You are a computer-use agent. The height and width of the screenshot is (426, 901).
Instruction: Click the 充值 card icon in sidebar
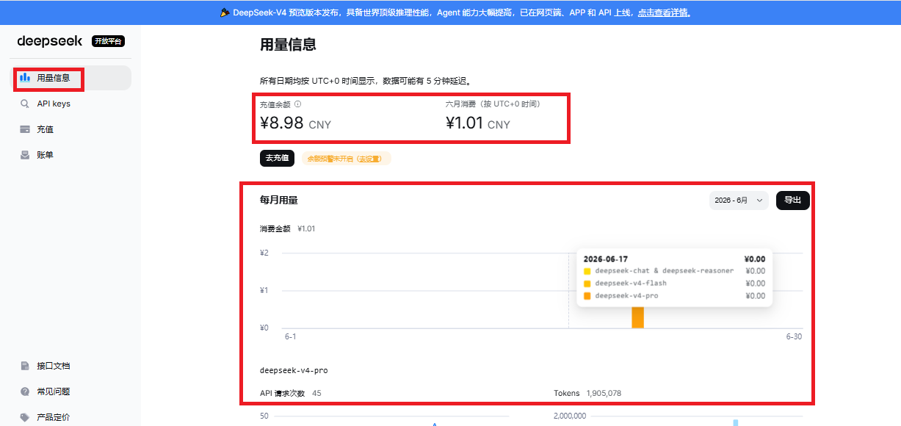coord(25,129)
